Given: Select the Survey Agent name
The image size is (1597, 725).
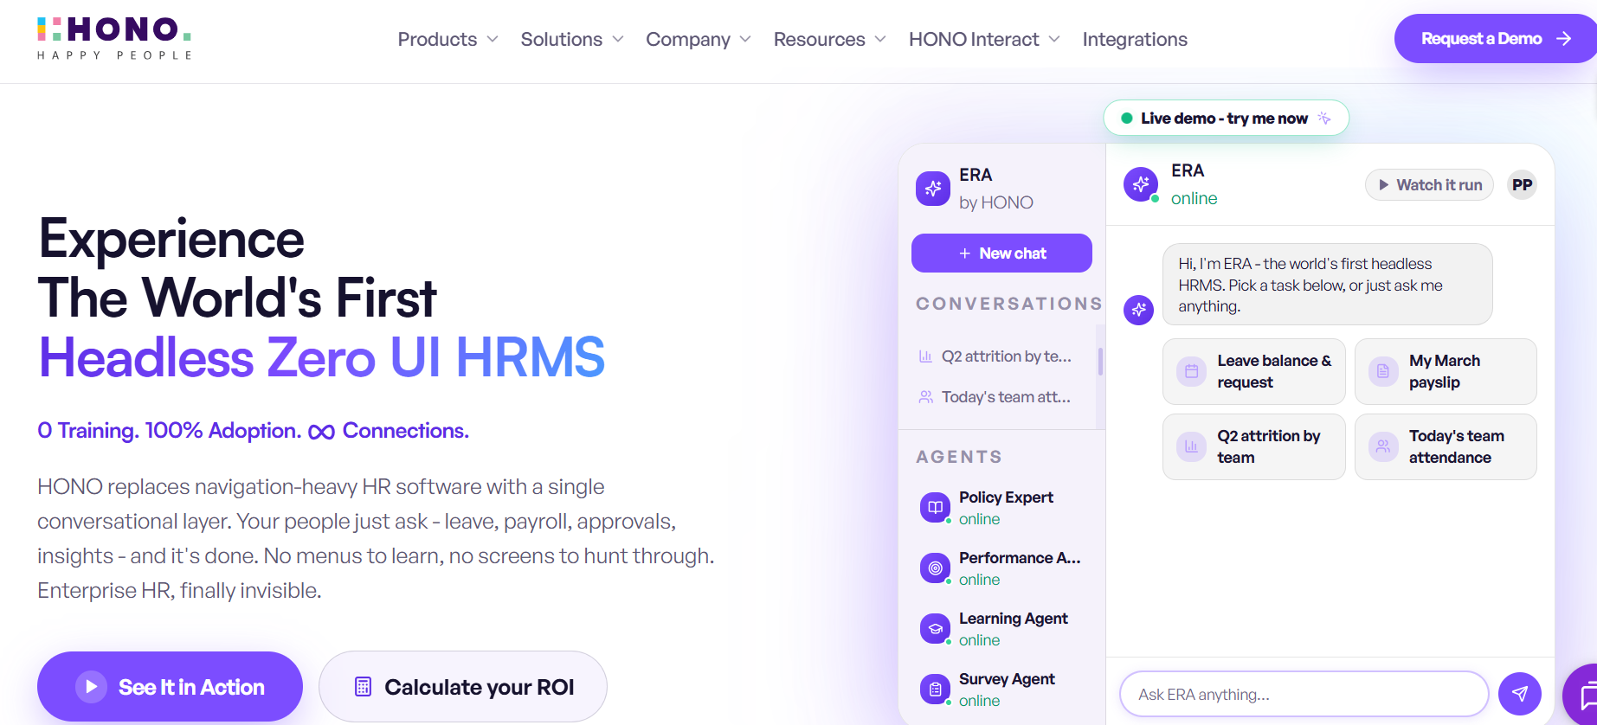Looking at the screenshot, I should coord(1007,679).
